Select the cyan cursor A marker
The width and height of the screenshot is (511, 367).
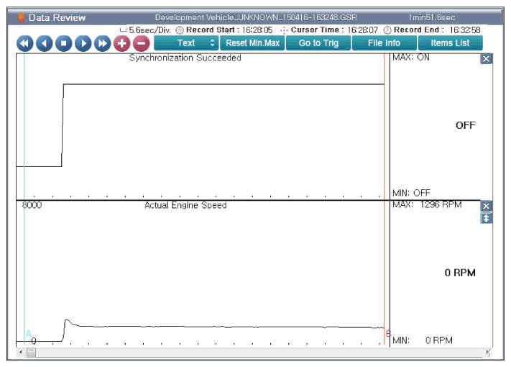coord(28,334)
